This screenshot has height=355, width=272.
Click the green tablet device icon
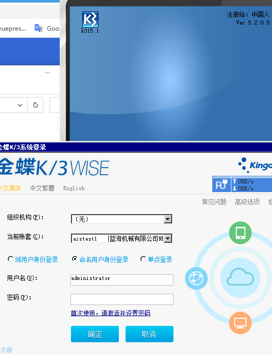coord(240,233)
